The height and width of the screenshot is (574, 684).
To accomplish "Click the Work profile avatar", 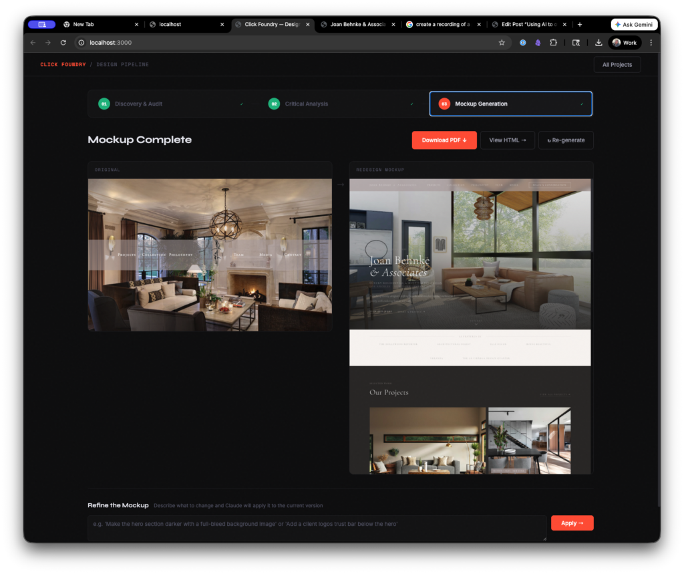I will [x=625, y=43].
